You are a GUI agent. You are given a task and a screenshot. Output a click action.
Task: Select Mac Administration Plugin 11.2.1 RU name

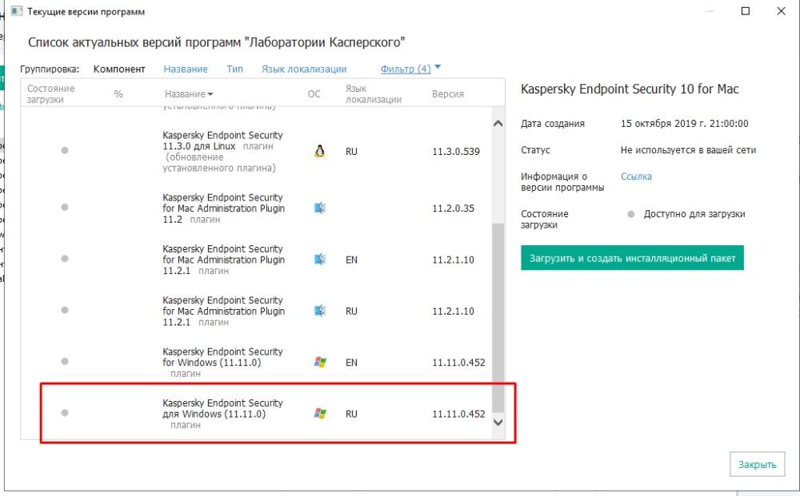[223, 311]
